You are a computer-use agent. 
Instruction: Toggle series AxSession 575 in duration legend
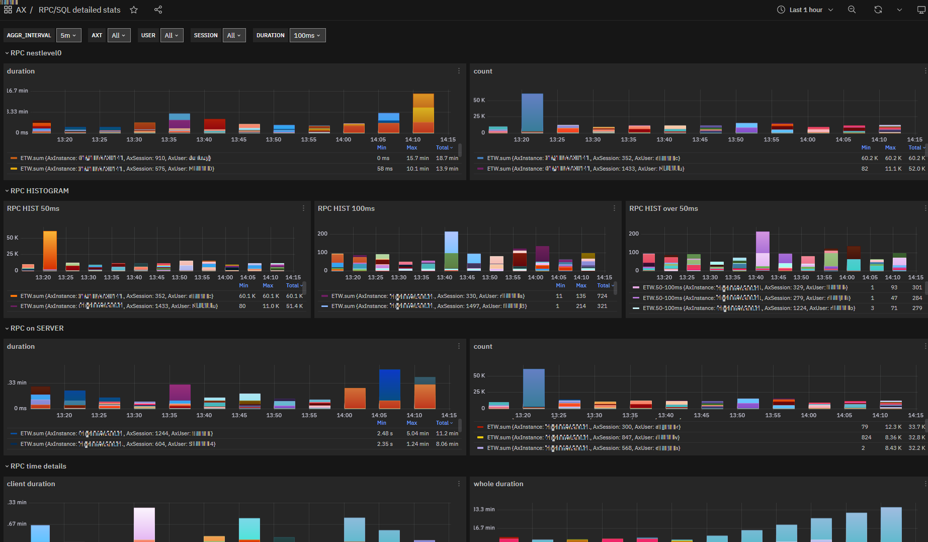click(x=117, y=169)
